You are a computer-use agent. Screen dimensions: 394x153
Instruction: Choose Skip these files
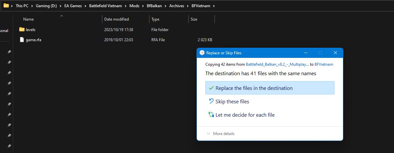coord(232,101)
